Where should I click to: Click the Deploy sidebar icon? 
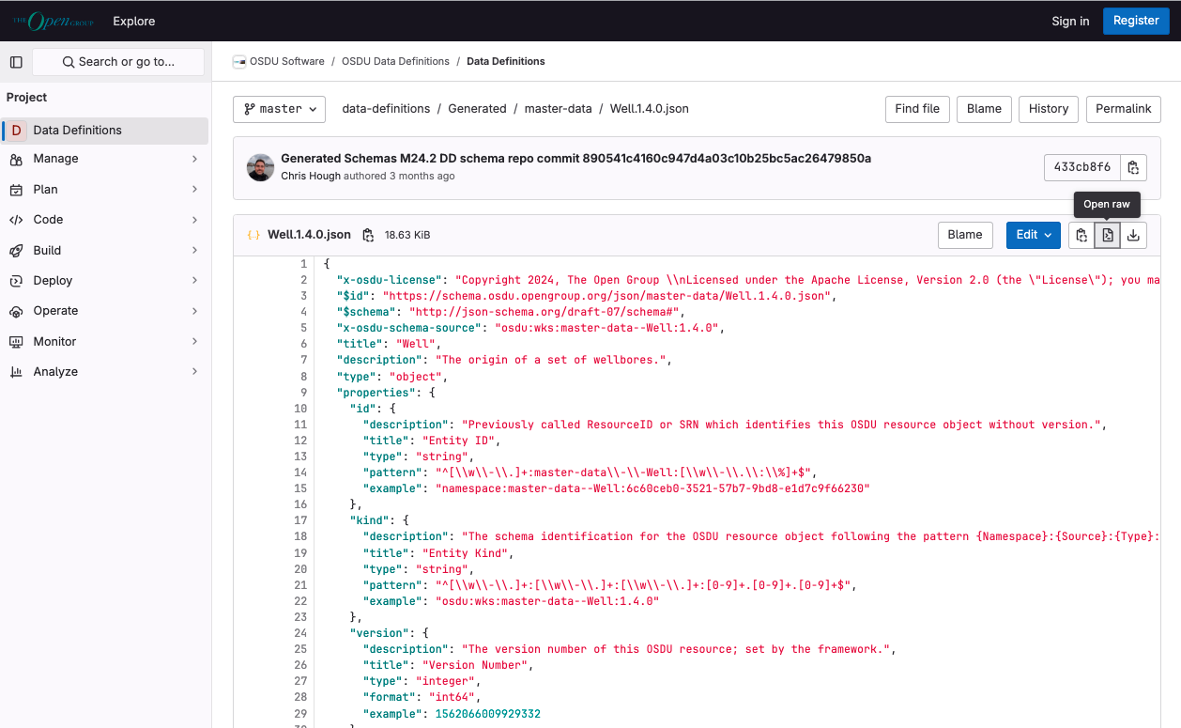(x=16, y=281)
